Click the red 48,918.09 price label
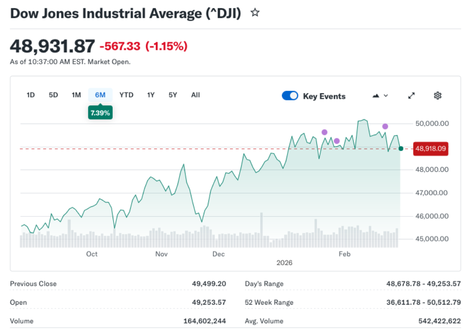 pos(431,148)
